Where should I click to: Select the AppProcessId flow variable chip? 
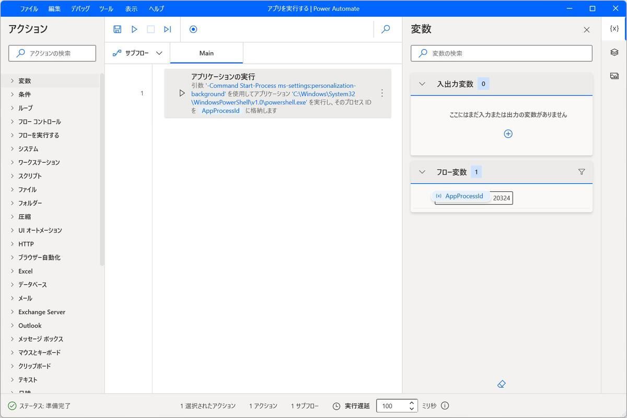(460, 196)
